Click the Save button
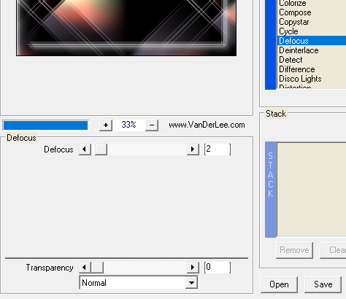 pyautogui.click(x=323, y=284)
